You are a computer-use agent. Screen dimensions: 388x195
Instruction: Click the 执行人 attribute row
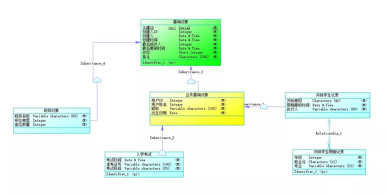tap(327, 109)
